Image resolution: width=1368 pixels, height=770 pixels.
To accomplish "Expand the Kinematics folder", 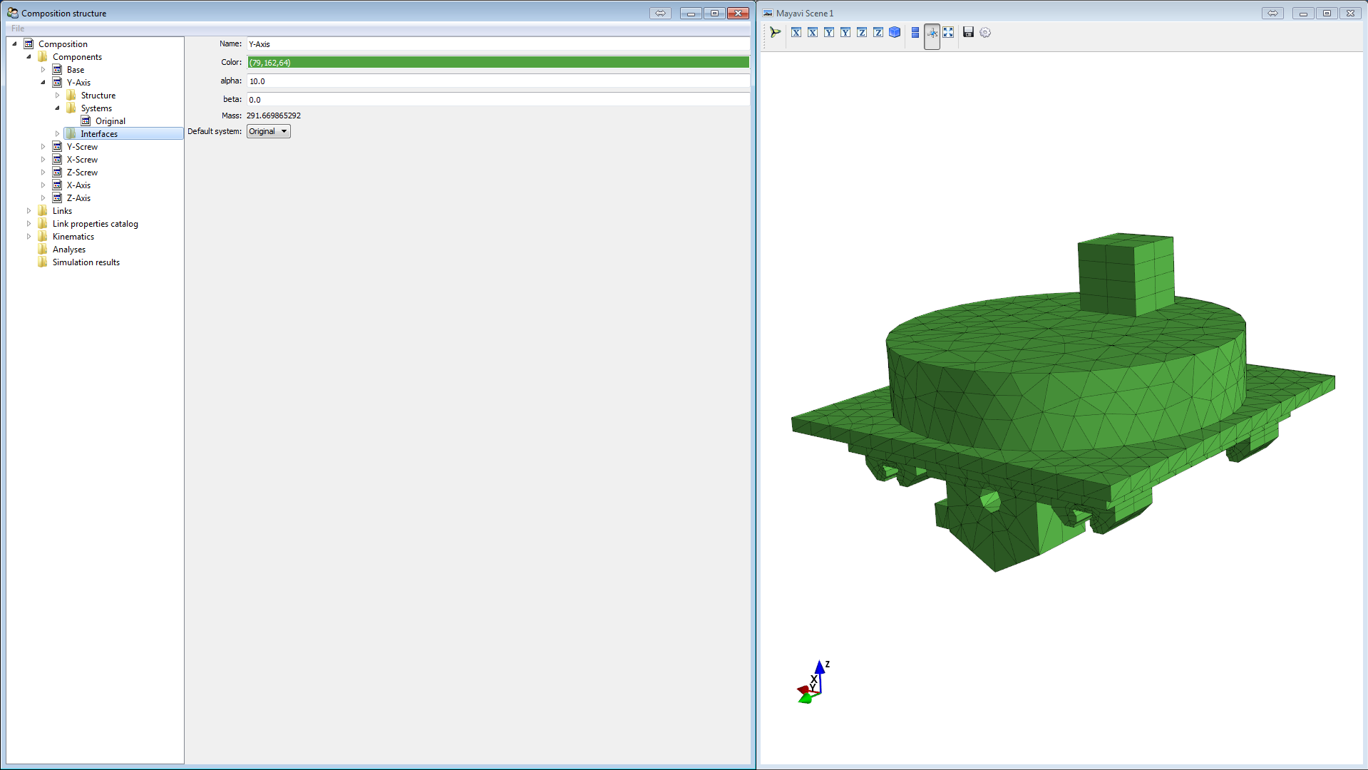I will pos(29,237).
